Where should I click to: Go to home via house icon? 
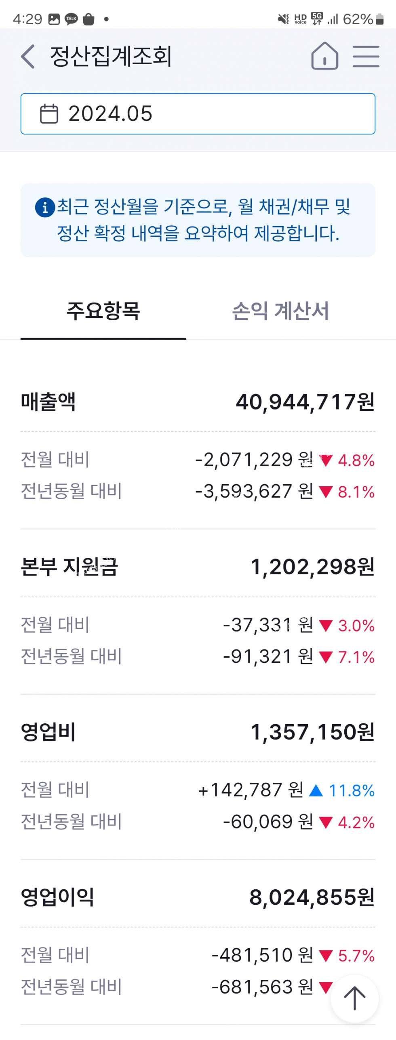pos(324,56)
